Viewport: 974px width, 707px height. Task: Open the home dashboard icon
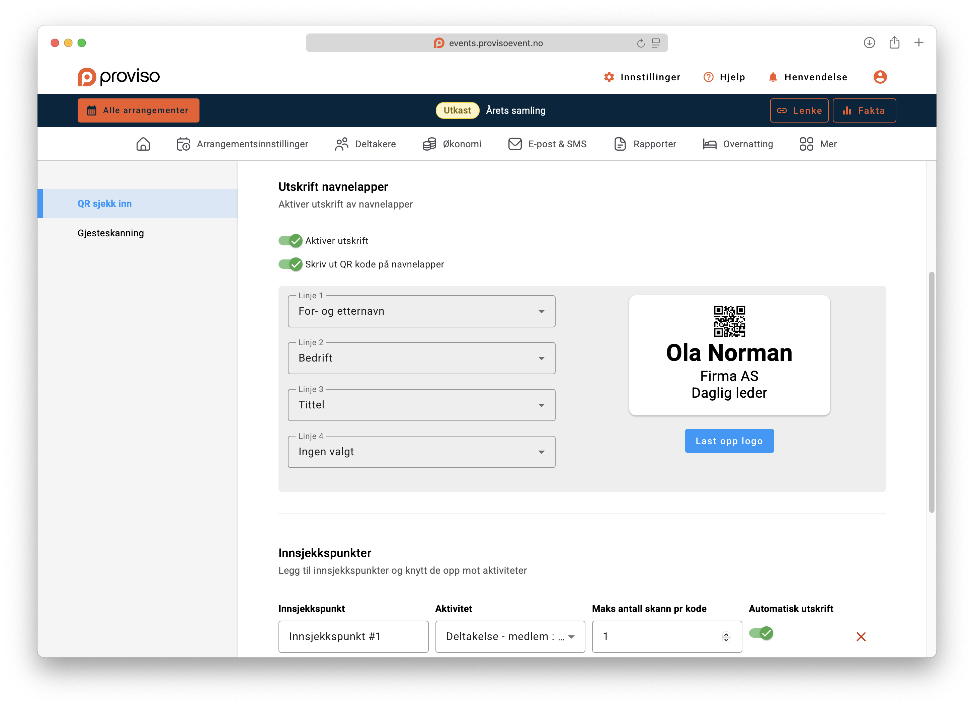coord(143,144)
